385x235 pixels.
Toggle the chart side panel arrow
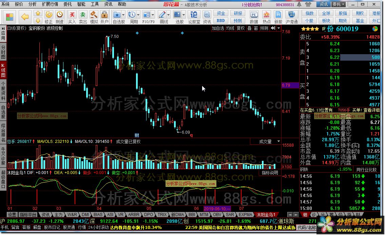coord(273,28)
